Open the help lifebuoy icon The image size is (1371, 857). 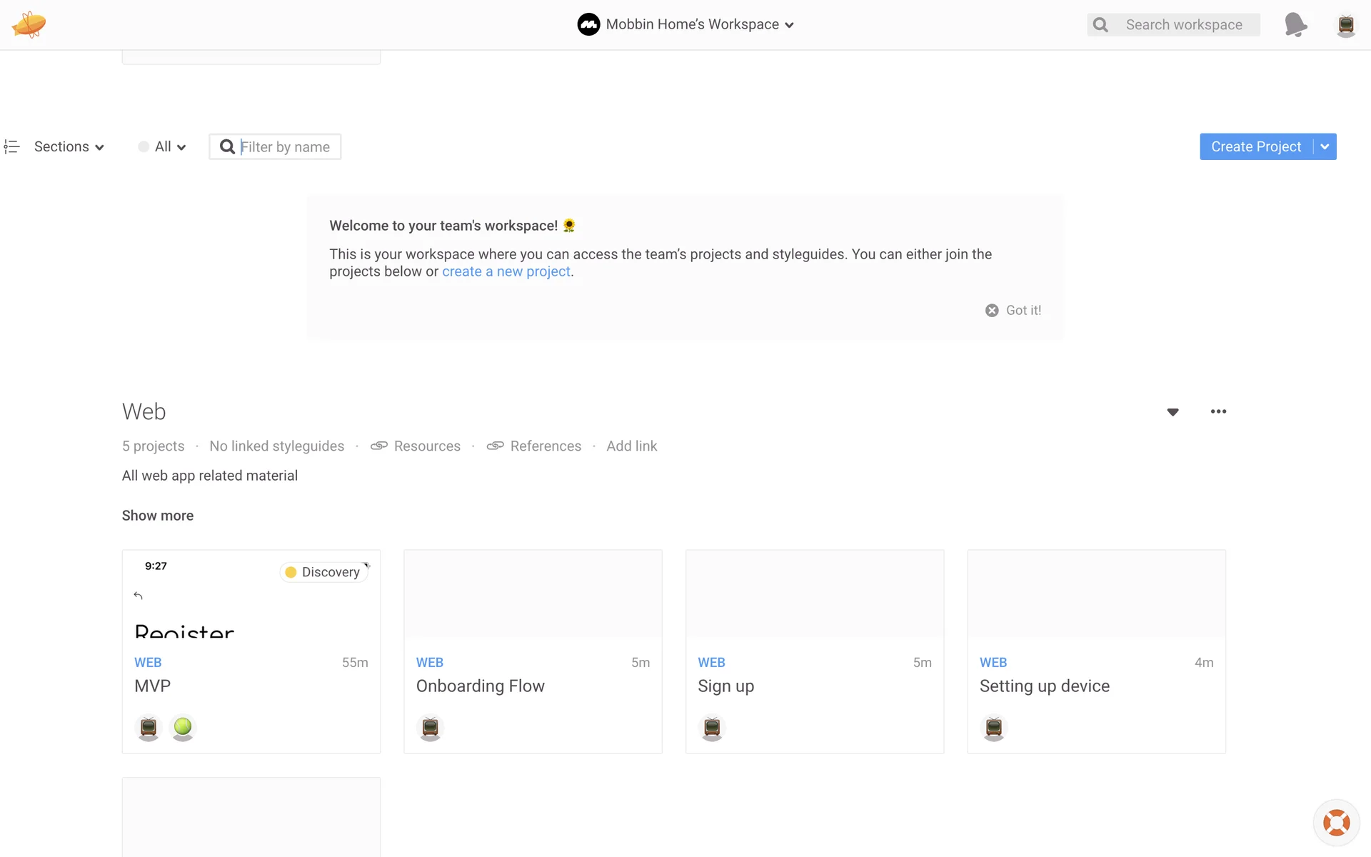click(x=1336, y=822)
